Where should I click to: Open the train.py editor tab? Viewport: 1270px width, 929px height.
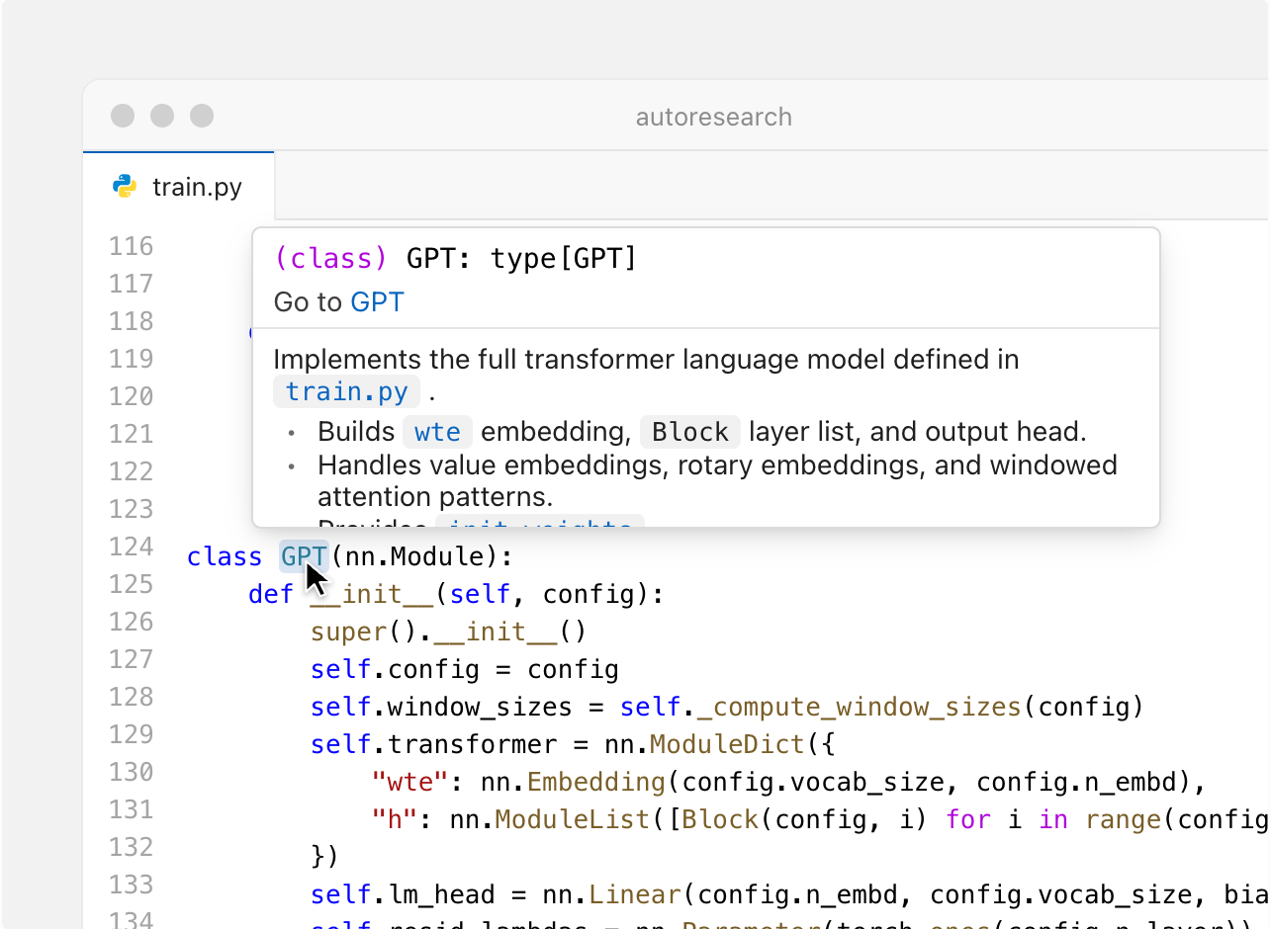[179, 186]
